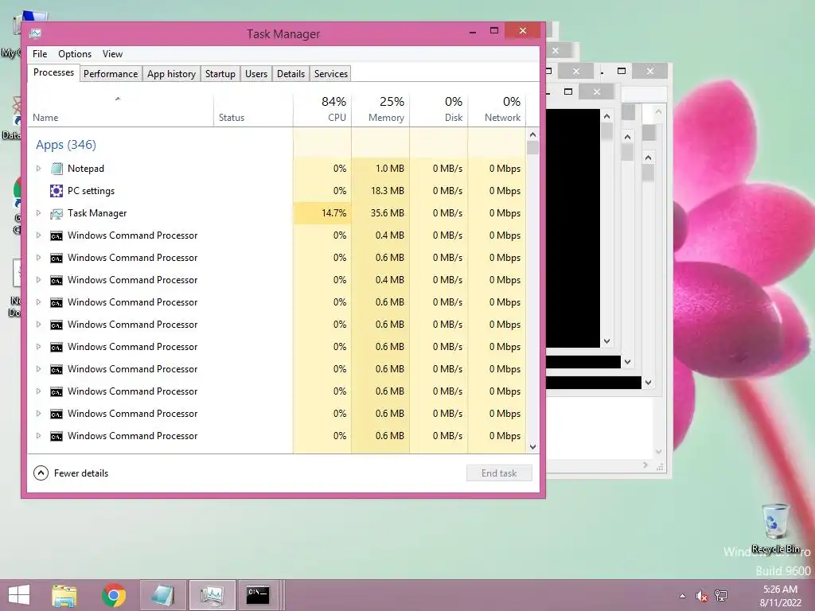Switch to Command Prompt taskbar button
This screenshot has width=815, height=611.
[258, 595]
